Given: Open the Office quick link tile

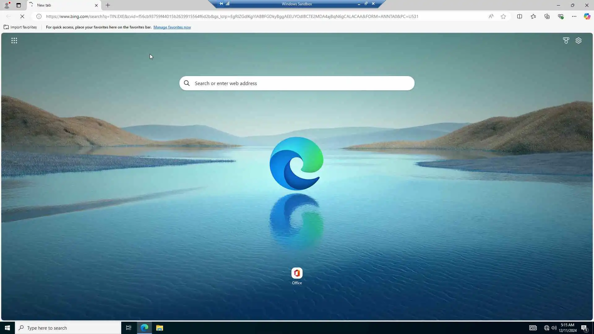Looking at the screenshot, I should pyautogui.click(x=297, y=274).
